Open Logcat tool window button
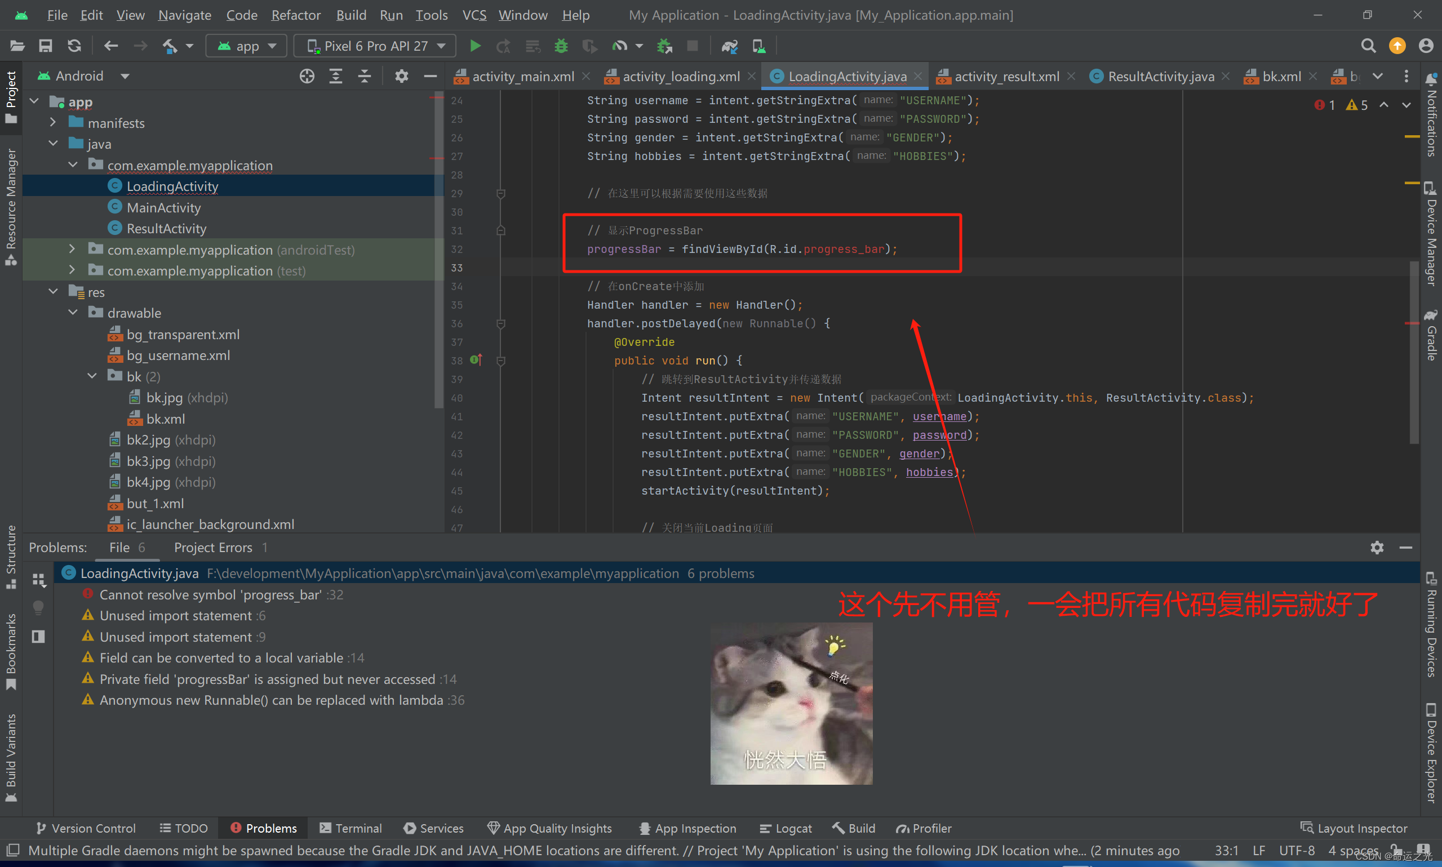Screen dimensions: 1442x867 786,829
